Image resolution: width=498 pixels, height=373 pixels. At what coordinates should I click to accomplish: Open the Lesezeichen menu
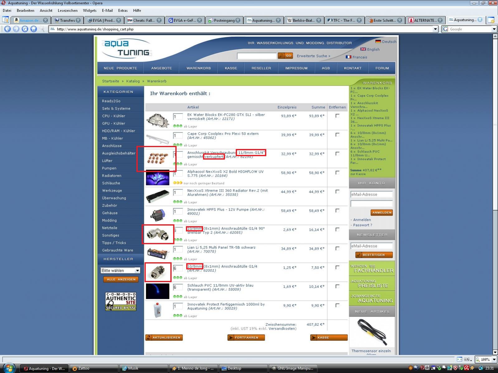point(68,10)
